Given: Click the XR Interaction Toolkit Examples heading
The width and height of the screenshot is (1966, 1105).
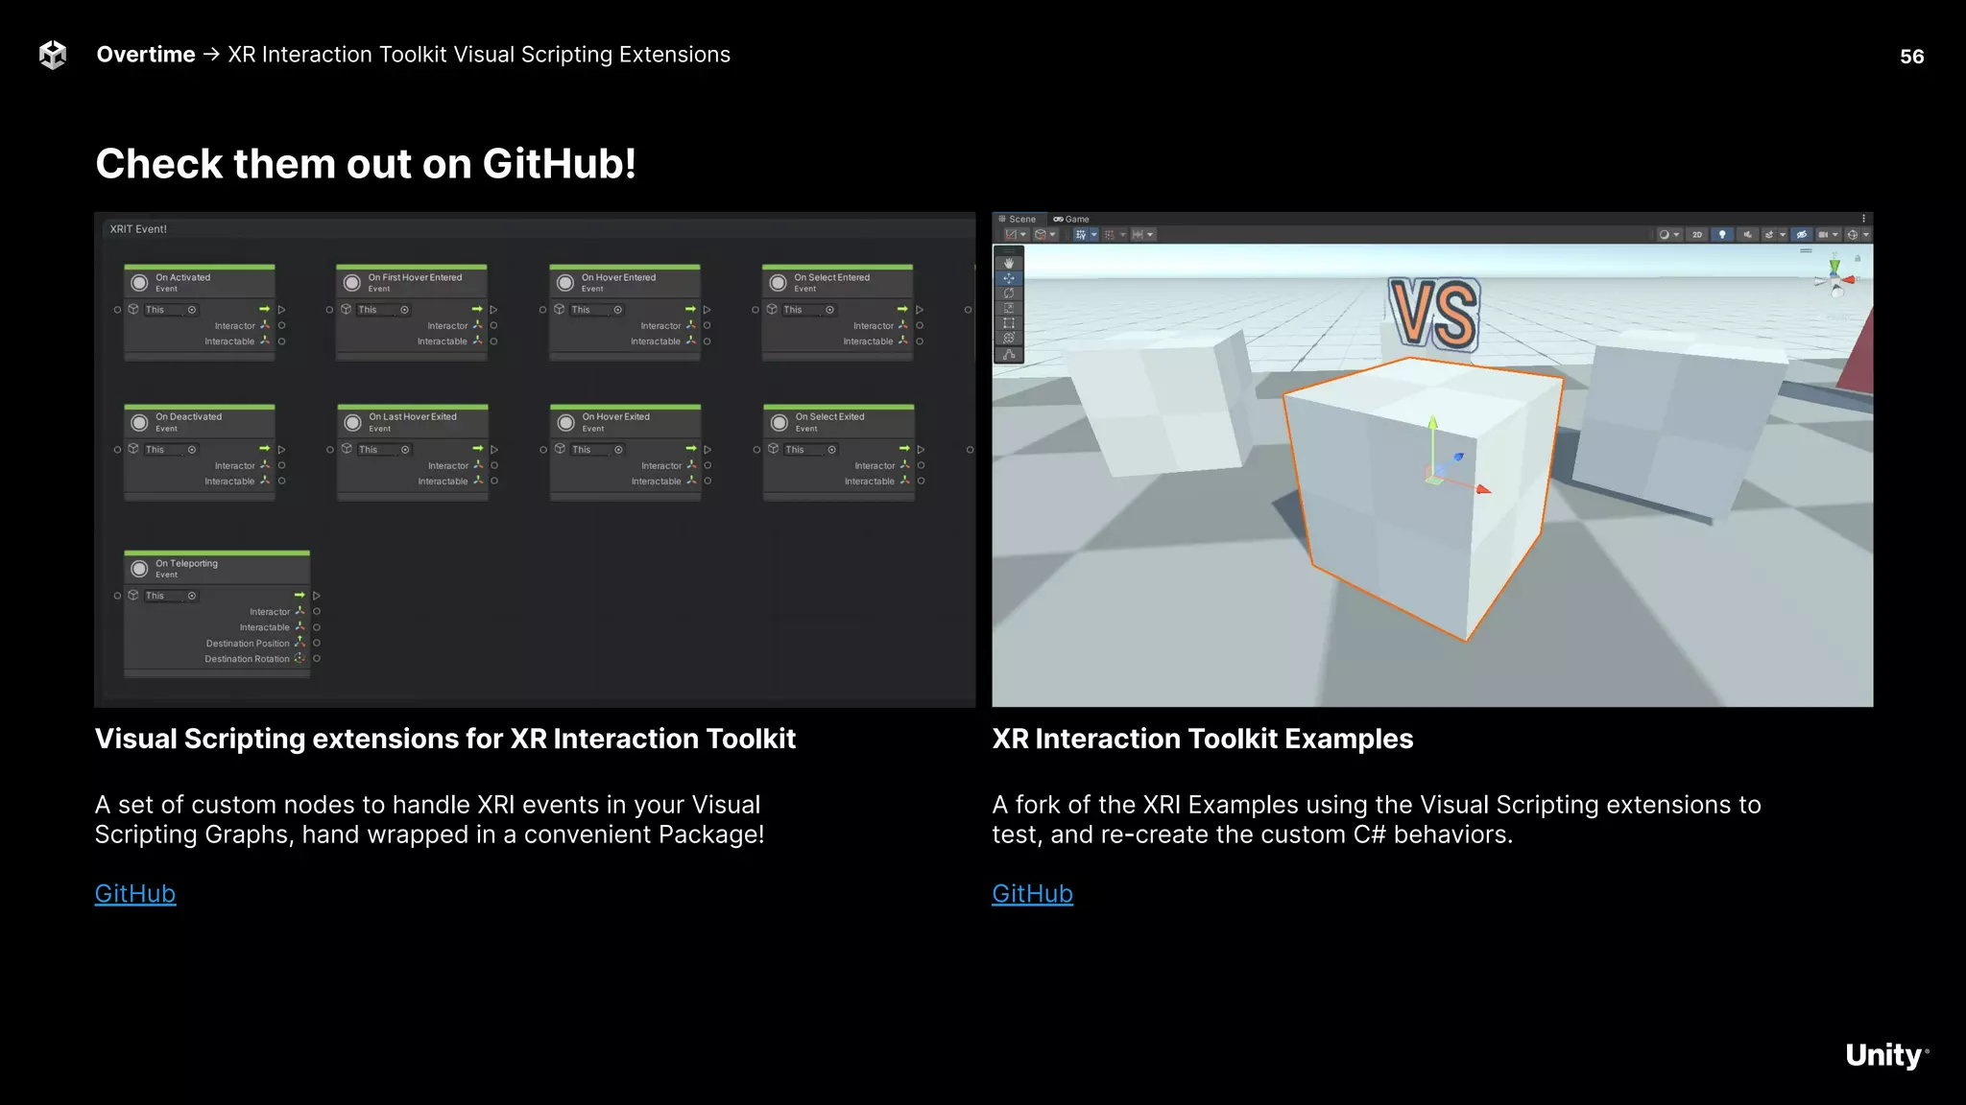Looking at the screenshot, I should (x=1203, y=739).
